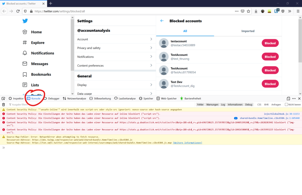This screenshot has width=302, height=195.
Task: Toggle Warnungen console filter
Action: (x=212, y=105)
